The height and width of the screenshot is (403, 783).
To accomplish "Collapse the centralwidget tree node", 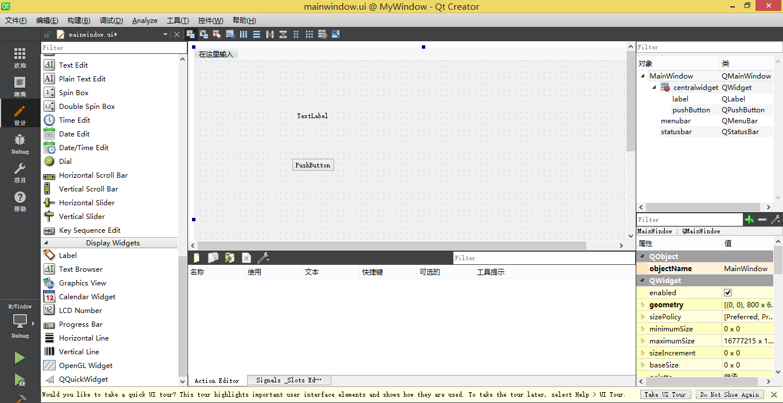I will [x=654, y=88].
